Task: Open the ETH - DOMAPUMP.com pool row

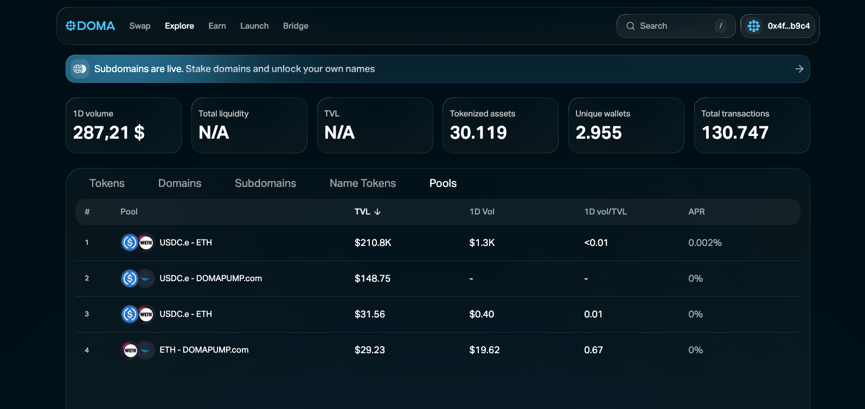Action: click(204, 350)
